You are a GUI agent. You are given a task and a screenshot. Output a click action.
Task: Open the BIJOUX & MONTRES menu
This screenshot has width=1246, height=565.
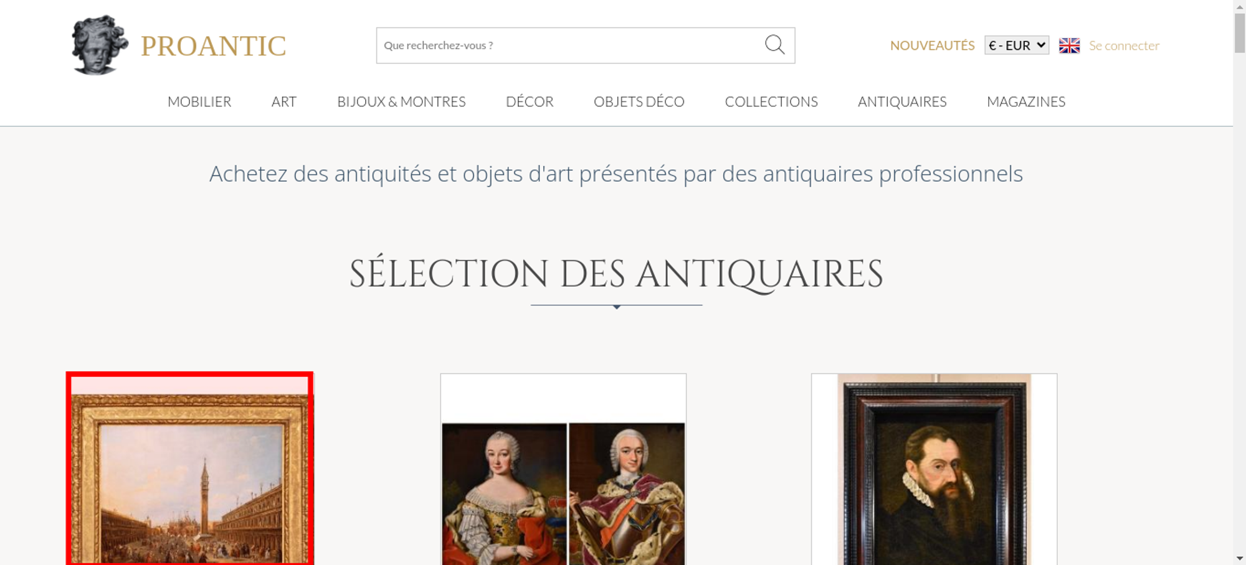[401, 101]
